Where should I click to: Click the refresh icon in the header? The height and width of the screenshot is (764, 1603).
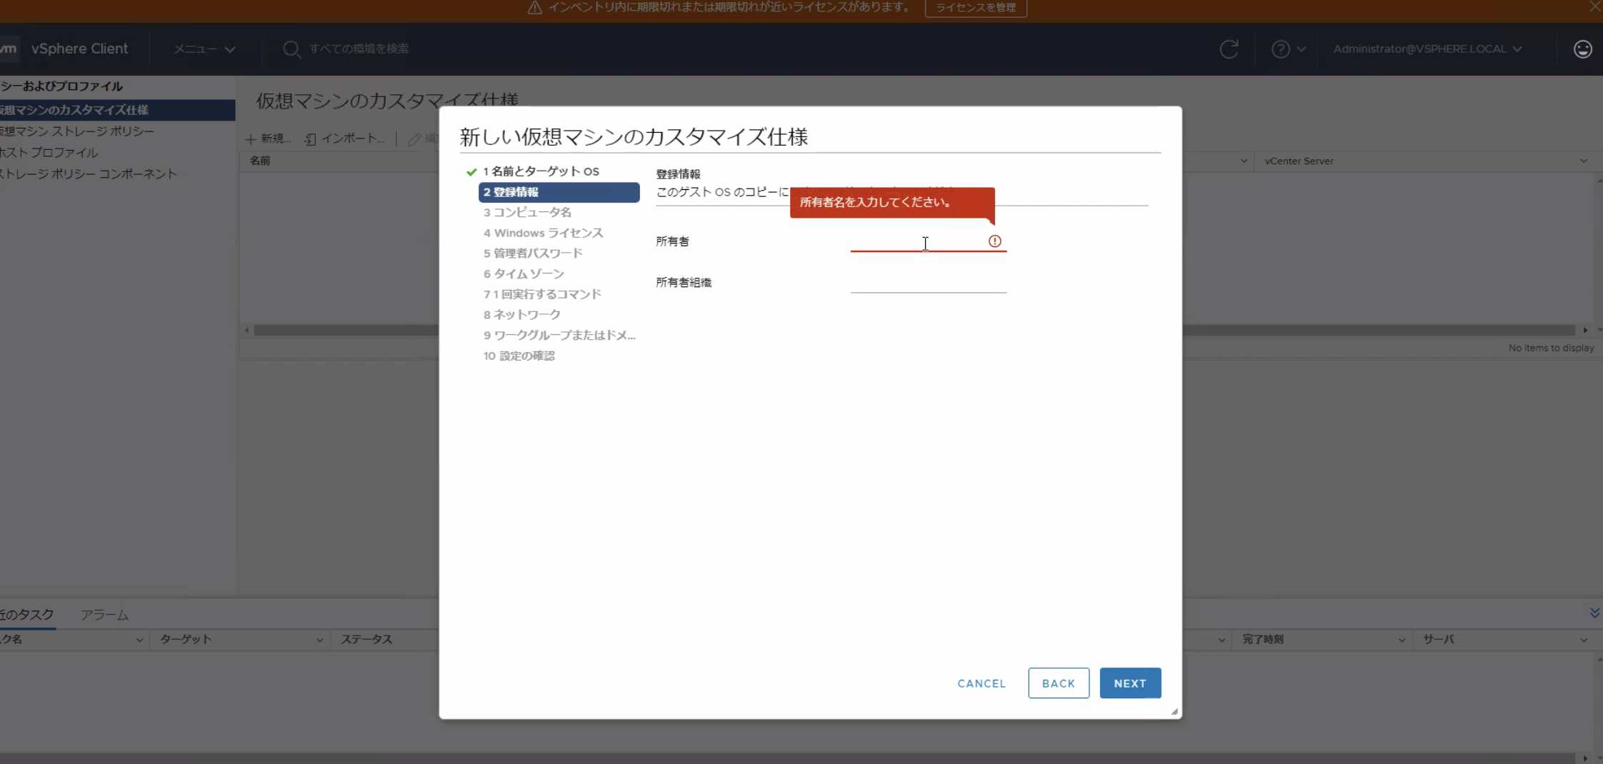tap(1229, 49)
